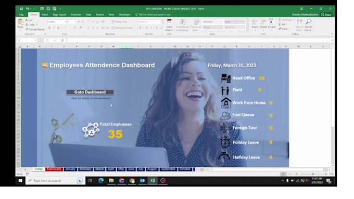Toggle Wrap Text
The width and height of the screenshot is (354, 199).
119,22
